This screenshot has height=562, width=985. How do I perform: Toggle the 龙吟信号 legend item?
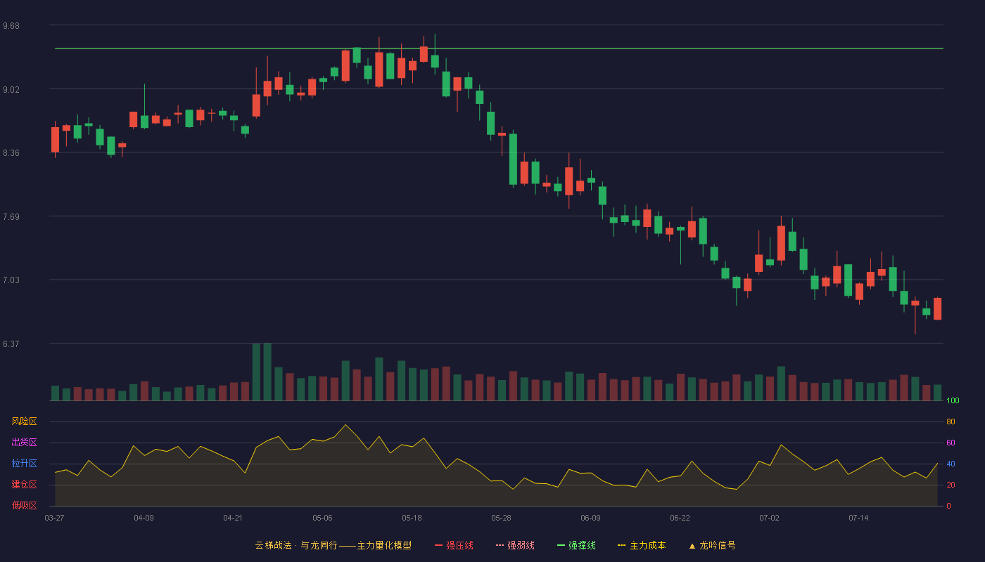pyautogui.click(x=712, y=545)
